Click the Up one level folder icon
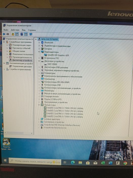Image resolution: width=133 pixels, height=178 pixels. (13, 34)
